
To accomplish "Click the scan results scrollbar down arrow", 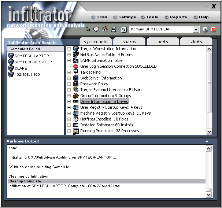I will [210, 131].
